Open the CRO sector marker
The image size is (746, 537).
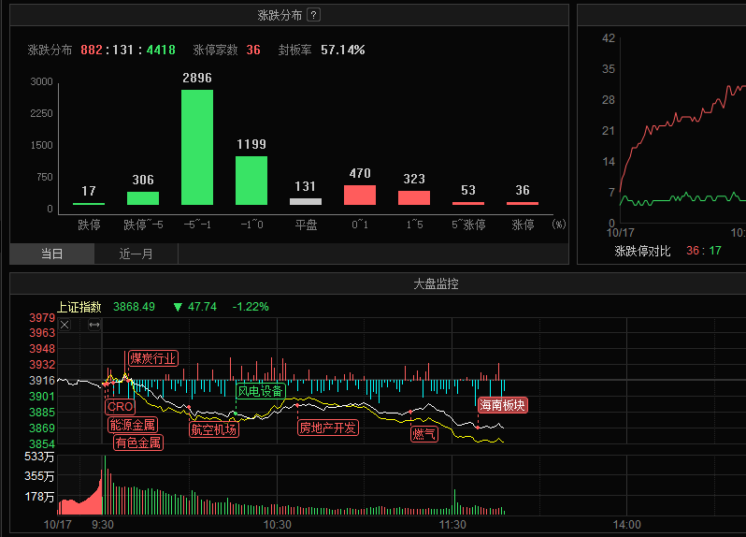coord(120,407)
